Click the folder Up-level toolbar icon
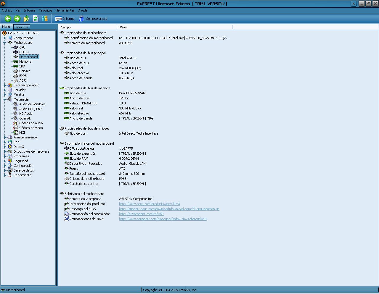 click(x=26, y=19)
